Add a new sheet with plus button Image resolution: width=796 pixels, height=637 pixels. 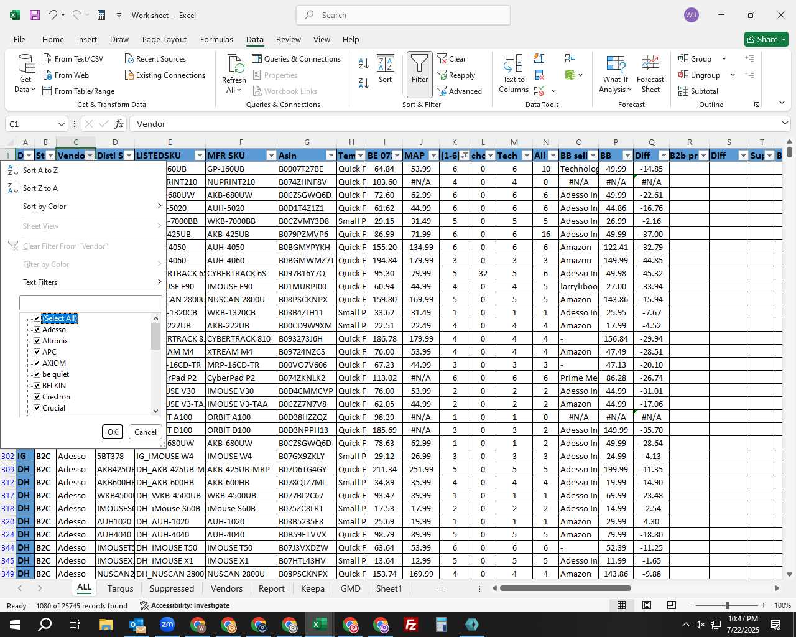[440, 588]
